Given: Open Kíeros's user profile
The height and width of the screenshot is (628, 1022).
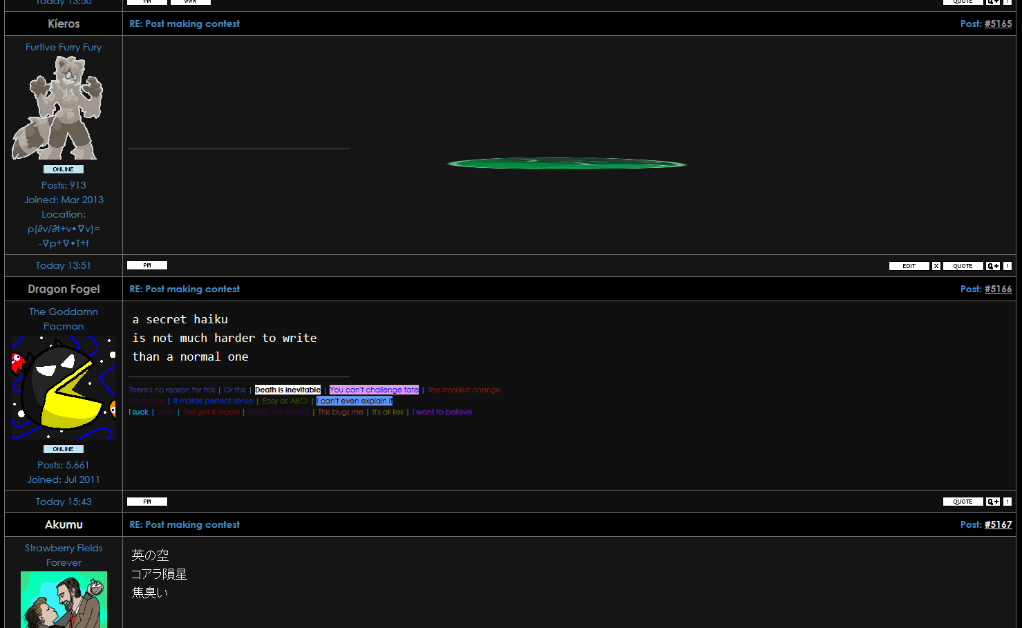Looking at the screenshot, I should pos(64,23).
